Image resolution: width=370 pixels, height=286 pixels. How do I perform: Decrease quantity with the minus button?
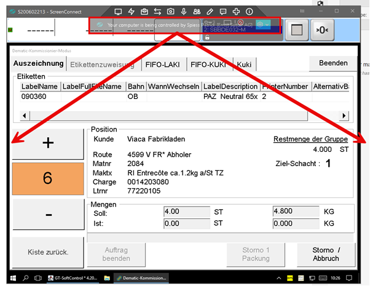tap(47, 213)
